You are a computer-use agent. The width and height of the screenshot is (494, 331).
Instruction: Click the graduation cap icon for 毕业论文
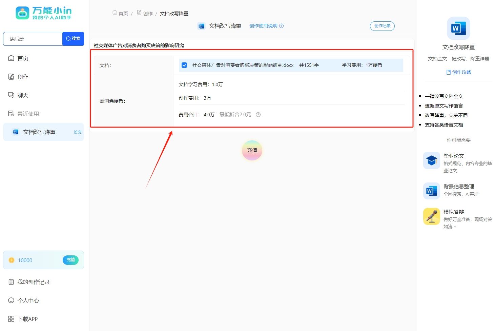click(x=432, y=160)
